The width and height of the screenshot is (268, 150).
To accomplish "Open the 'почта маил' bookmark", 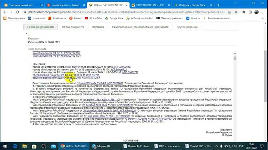I will pyautogui.click(x=36, y=18).
